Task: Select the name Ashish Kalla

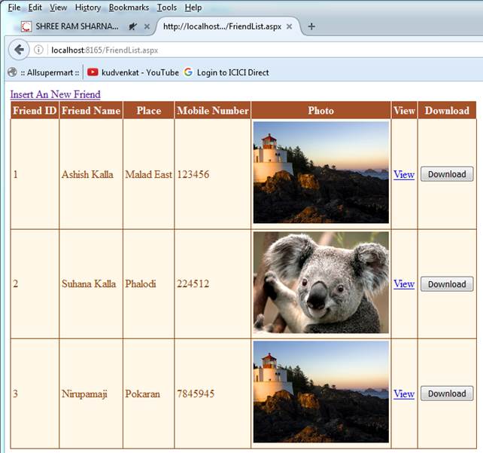Action: pos(87,174)
